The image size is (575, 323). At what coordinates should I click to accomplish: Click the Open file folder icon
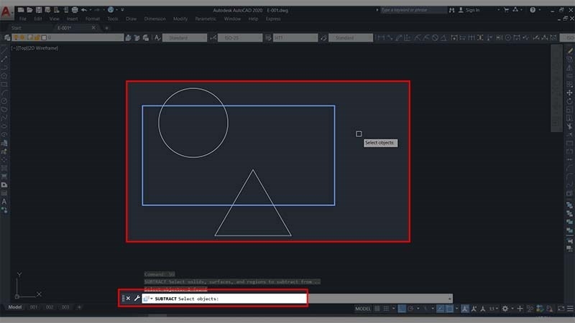pyautogui.click(x=29, y=10)
